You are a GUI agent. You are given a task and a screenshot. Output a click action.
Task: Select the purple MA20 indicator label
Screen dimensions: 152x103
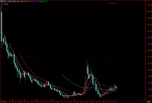[x=34, y=1]
